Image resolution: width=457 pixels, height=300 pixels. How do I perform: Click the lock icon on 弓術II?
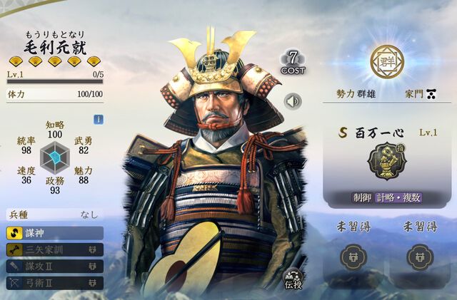93,283
